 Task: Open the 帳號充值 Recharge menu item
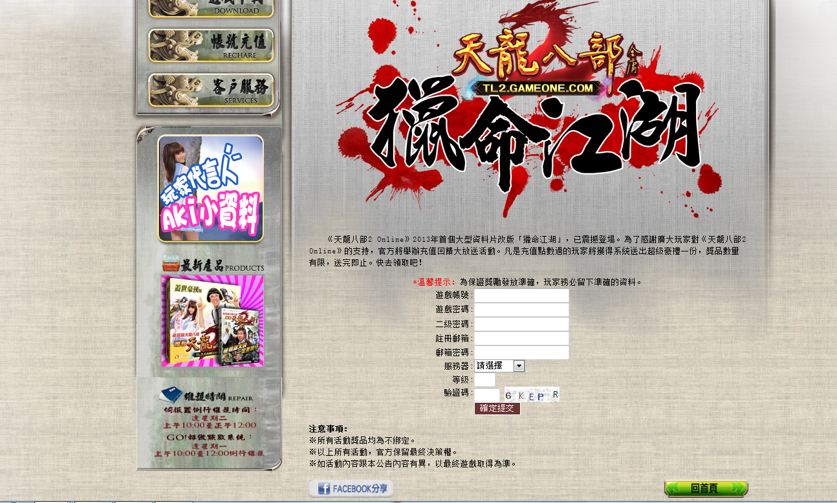(x=212, y=46)
